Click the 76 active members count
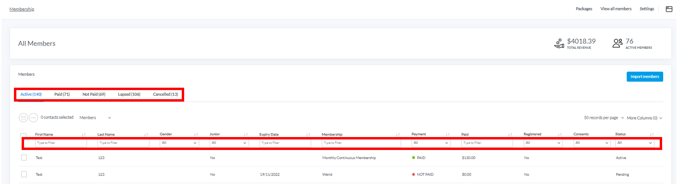Screen dimensions: 678x184 629,41
